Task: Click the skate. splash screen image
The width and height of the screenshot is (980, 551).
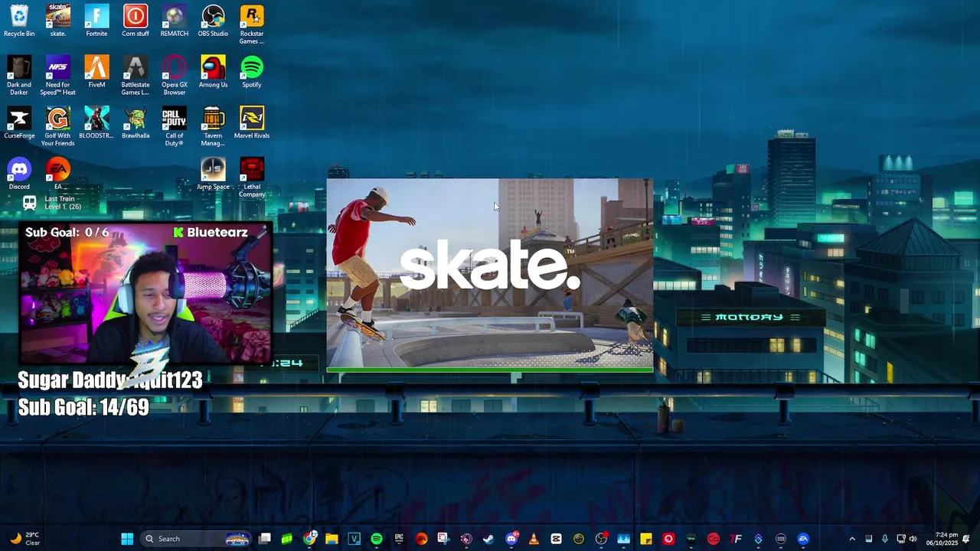Action: pyautogui.click(x=490, y=274)
